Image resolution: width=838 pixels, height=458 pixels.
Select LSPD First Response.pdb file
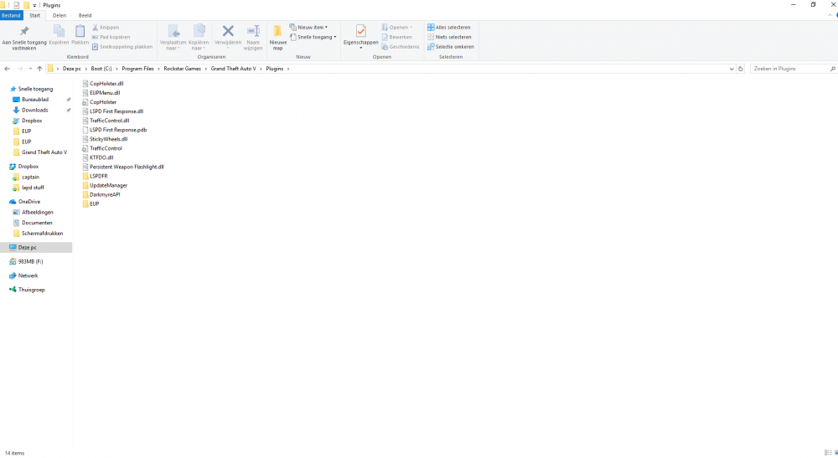coord(118,130)
